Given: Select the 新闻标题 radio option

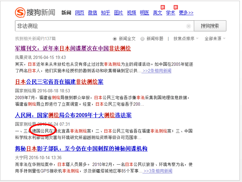Looking at the screenshot, I should pos(142,39).
